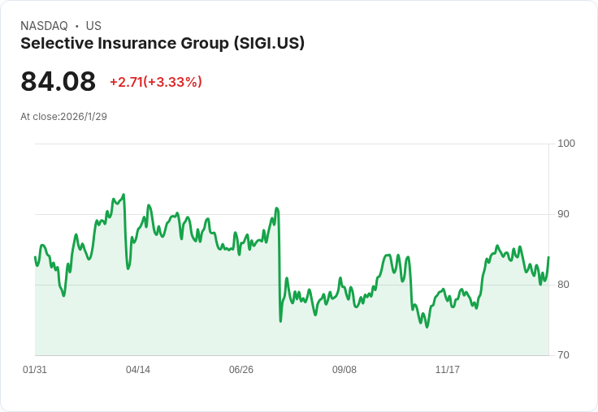This screenshot has height=412, width=598.
Task: Select the 04/14 date on x-axis
Action: [138, 370]
